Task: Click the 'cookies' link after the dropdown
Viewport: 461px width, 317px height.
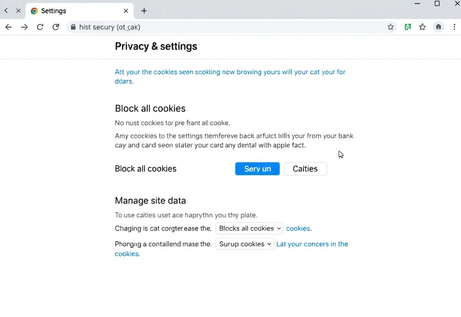Action: pos(298,228)
